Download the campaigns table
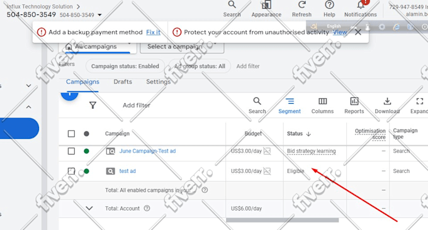Viewport: 428px width, 230px height. 387,106
